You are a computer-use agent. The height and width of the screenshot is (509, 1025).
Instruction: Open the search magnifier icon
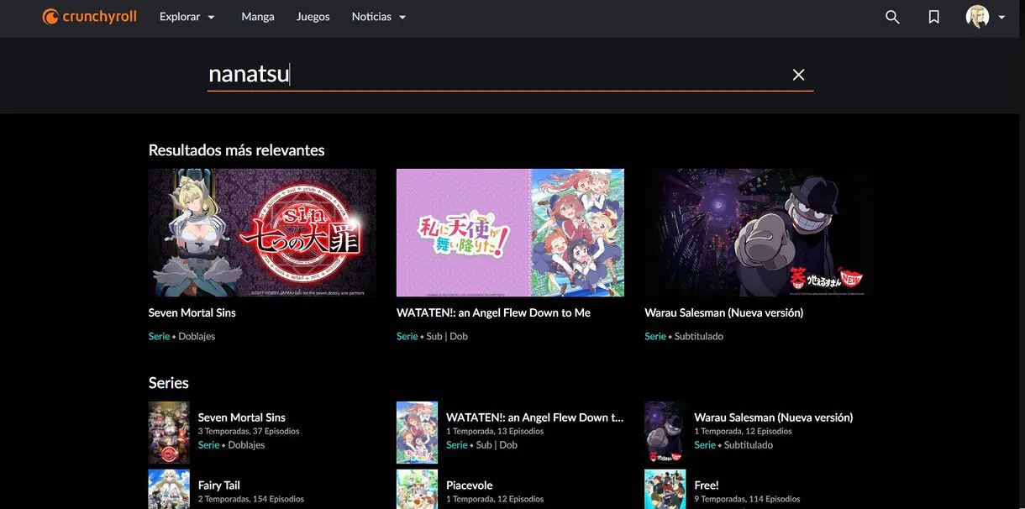click(x=892, y=17)
